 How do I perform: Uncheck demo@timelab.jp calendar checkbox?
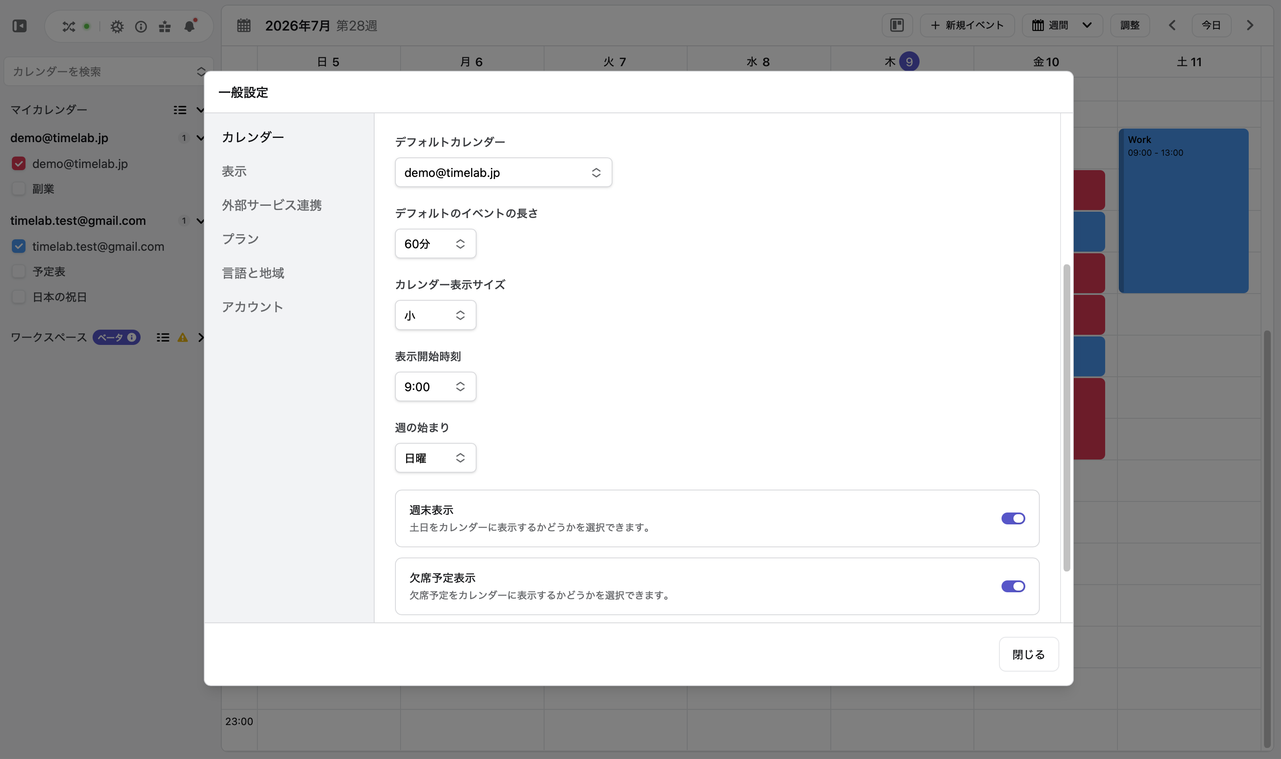18,164
